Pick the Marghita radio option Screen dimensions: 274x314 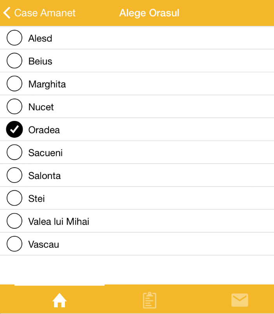[14, 84]
